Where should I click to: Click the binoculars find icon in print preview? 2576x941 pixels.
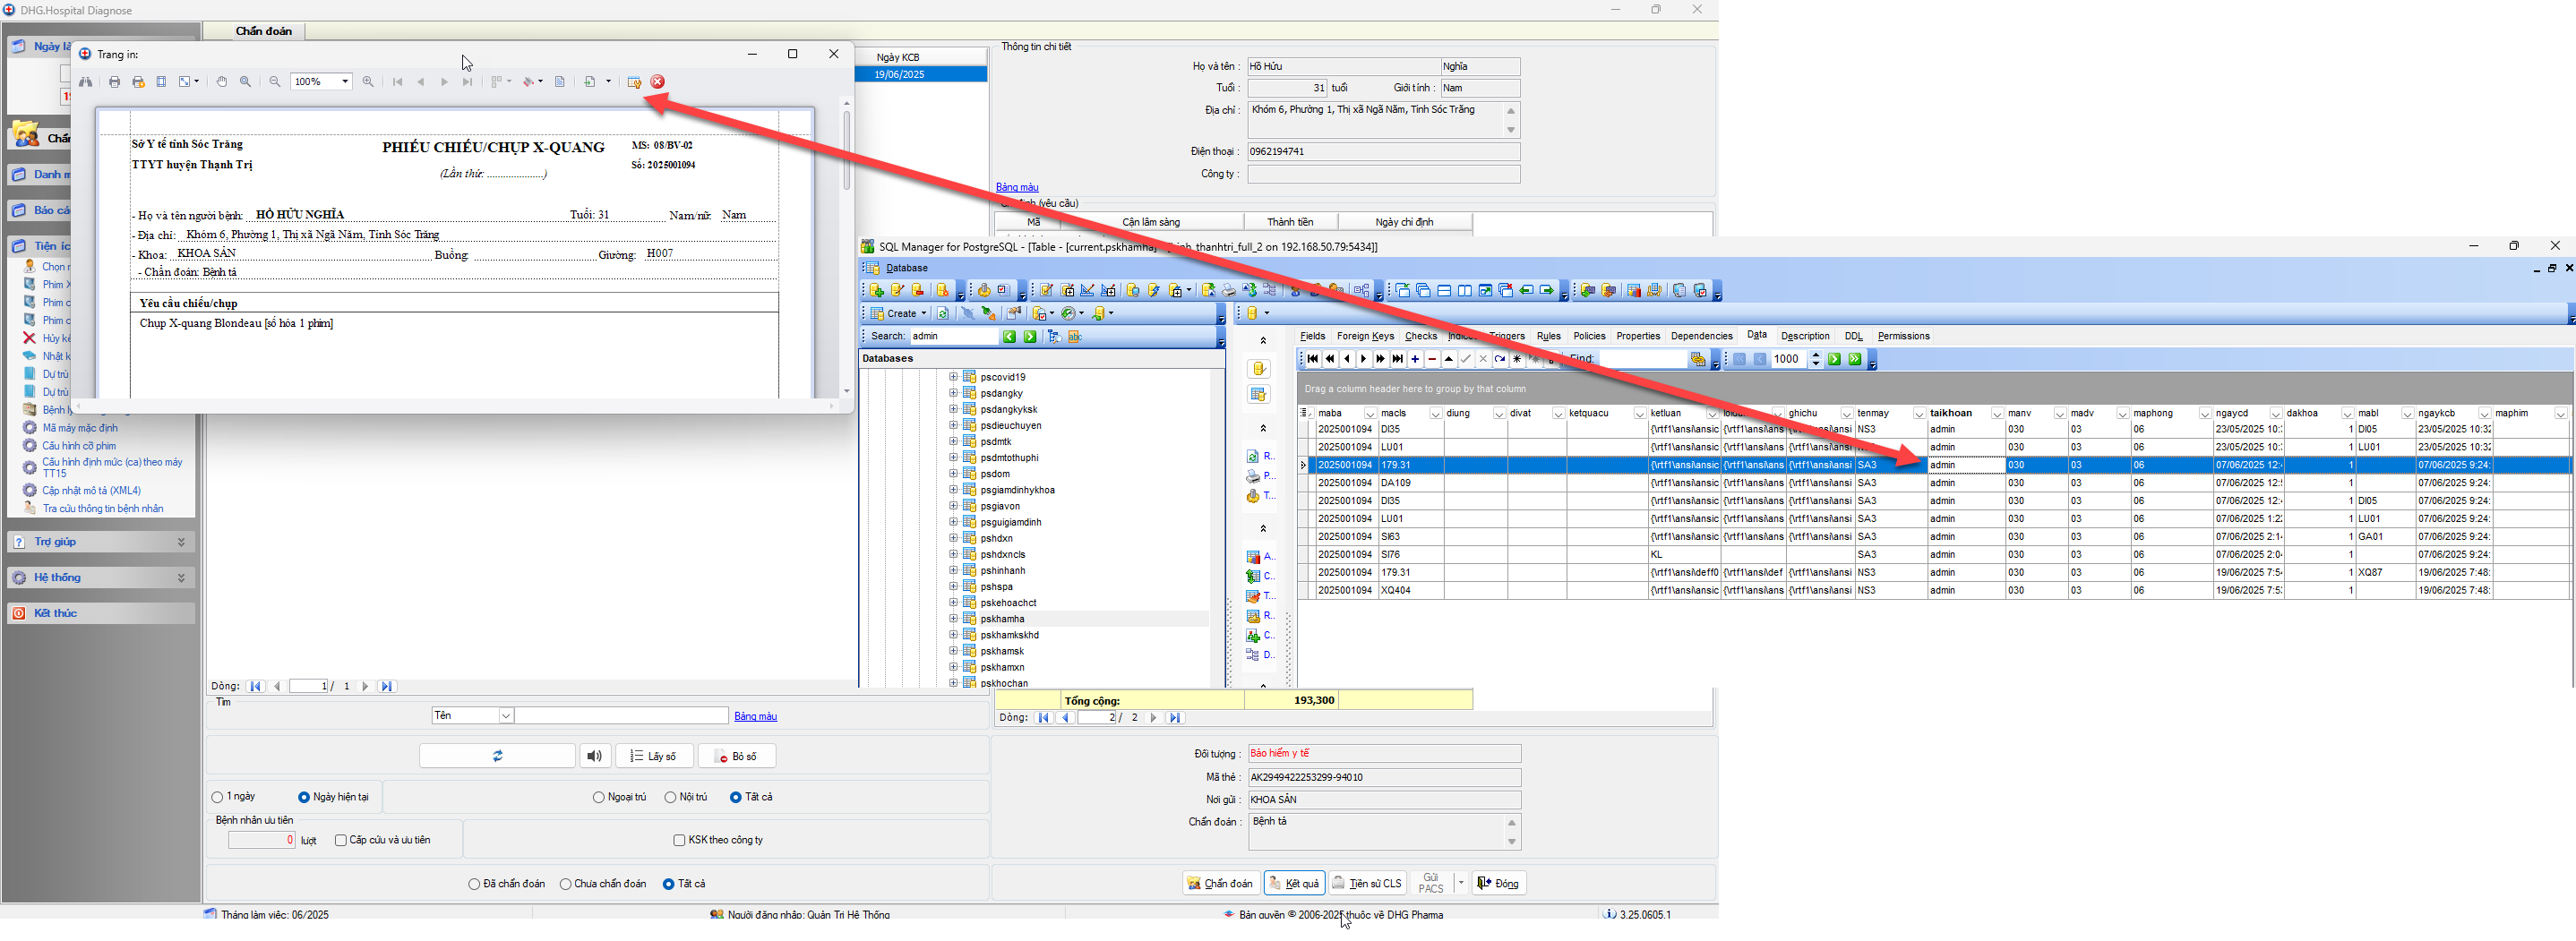point(86,82)
